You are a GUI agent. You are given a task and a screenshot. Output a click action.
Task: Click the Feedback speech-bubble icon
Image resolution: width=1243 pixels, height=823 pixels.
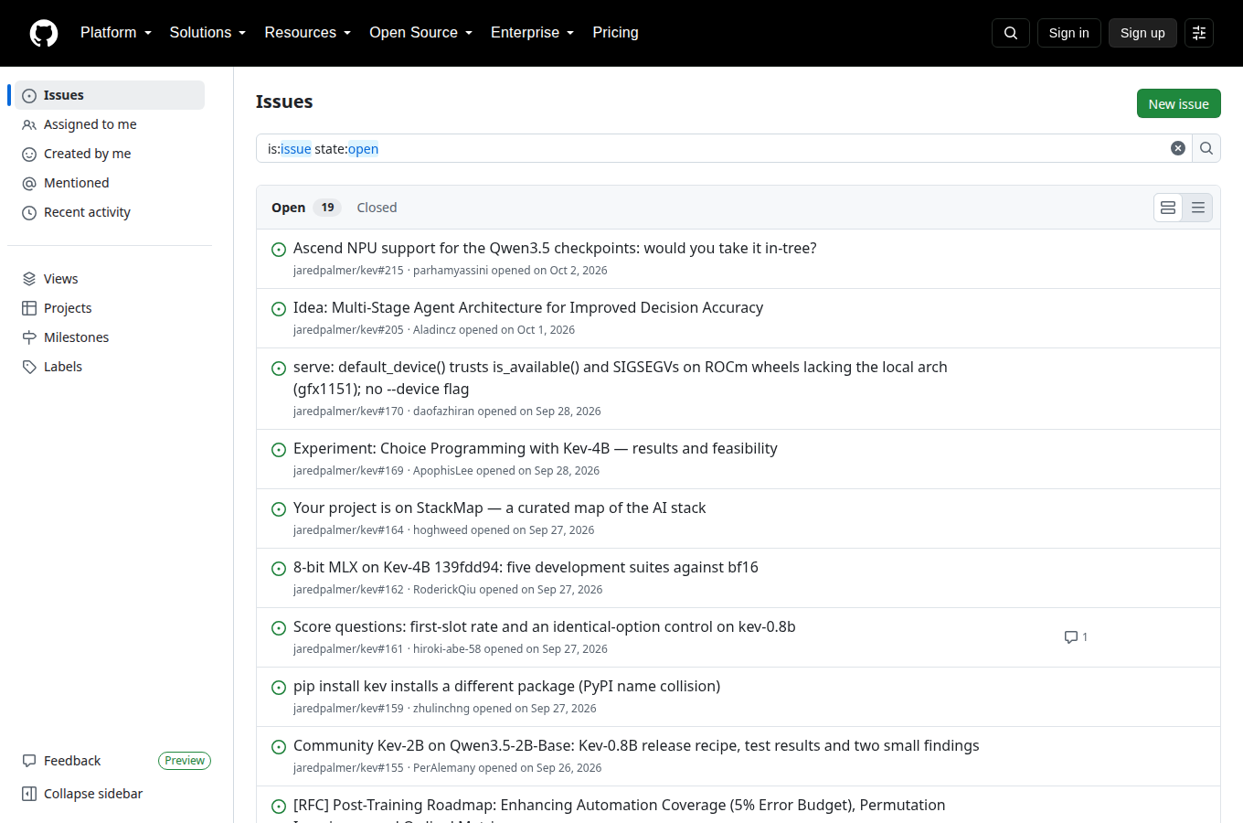pos(29,761)
